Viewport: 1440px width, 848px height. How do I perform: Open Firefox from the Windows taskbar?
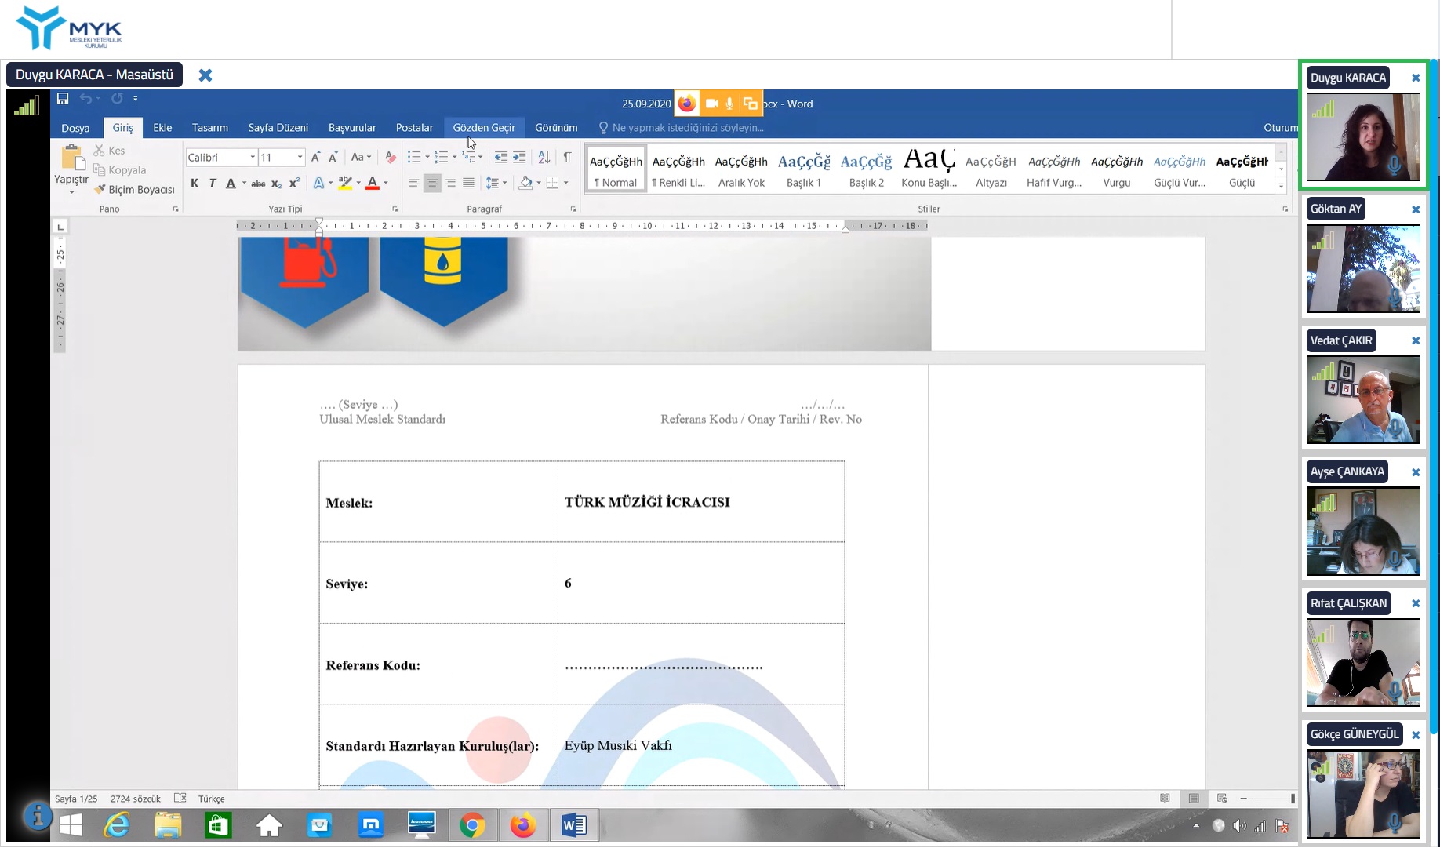[522, 825]
